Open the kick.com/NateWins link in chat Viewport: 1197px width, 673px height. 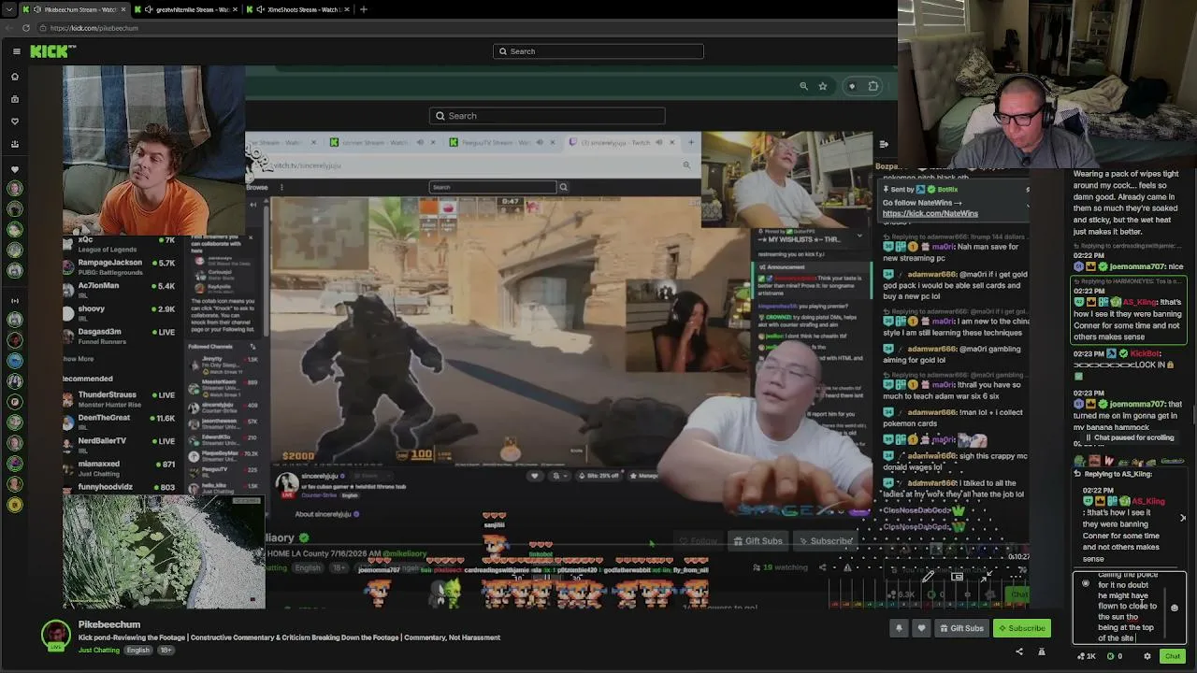pos(930,213)
